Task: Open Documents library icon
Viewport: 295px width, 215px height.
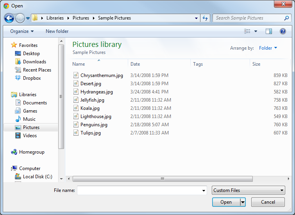Action: click(18, 102)
